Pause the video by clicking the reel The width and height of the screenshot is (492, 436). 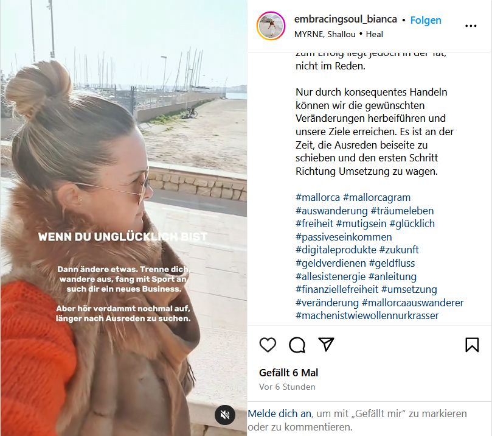coord(123,157)
